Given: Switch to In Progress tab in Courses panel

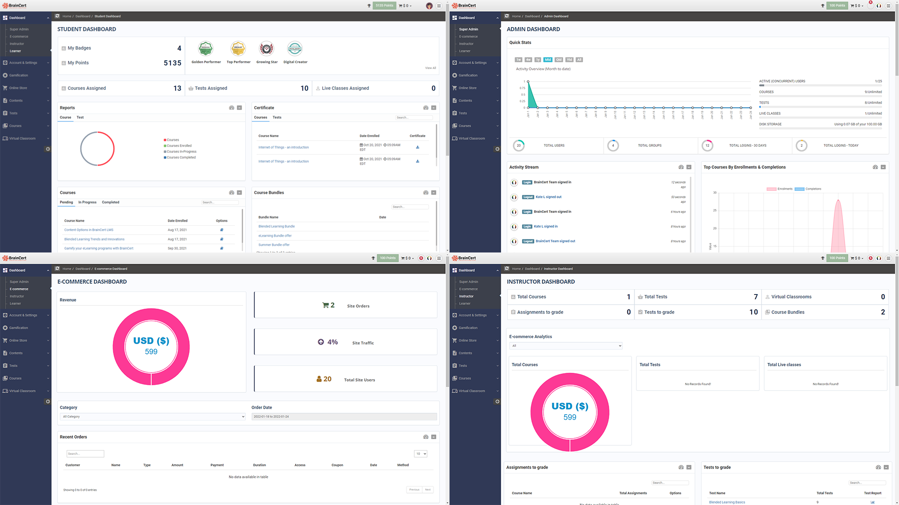Looking at the screenshot, I should click(x=87, y=202).
